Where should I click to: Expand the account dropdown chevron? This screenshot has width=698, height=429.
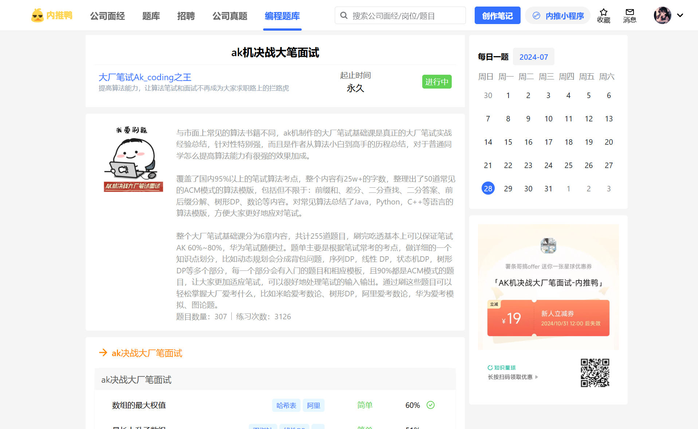[x=680, y=15]
